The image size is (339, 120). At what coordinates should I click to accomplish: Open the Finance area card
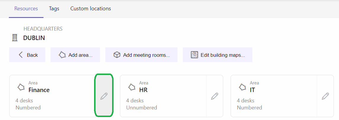click(52, 96)
